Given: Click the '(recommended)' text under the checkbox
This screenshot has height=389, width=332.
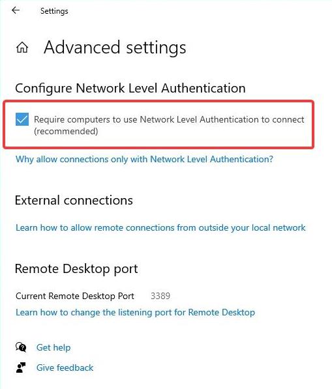Looking at the screenshot, I should pyautogui.click(x=66, y=131).
